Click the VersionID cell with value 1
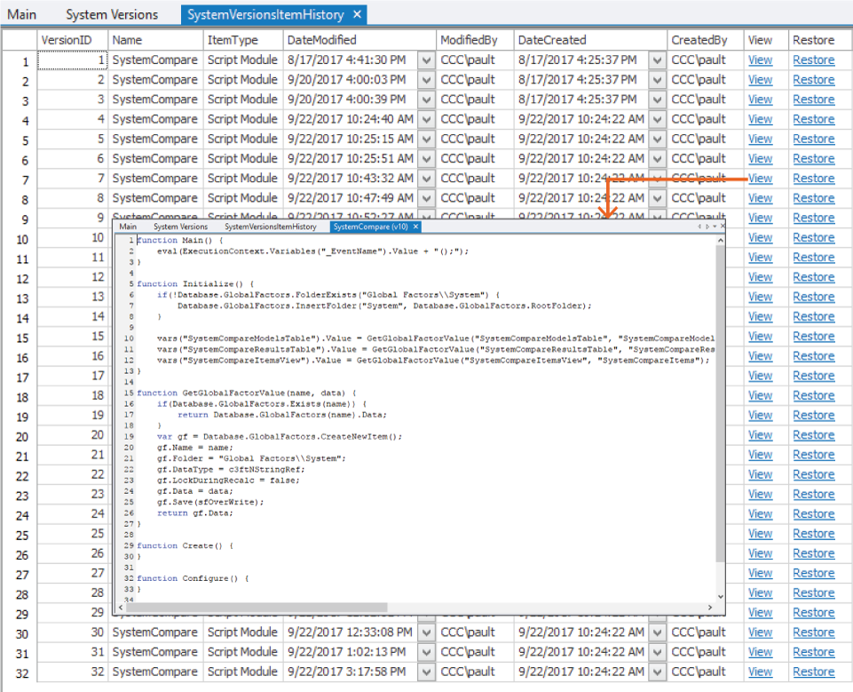This screenshot has height=692, width=853. tap(73, 60)
